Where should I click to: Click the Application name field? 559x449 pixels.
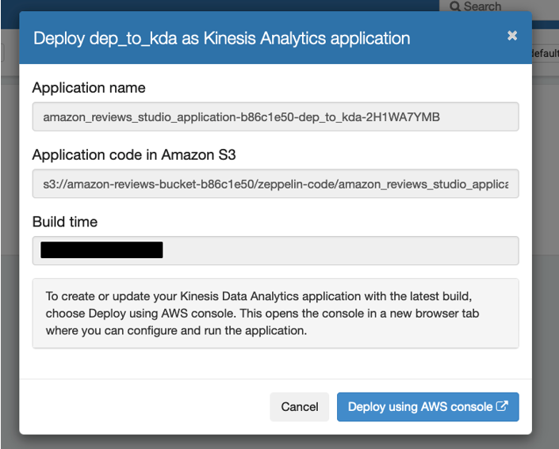click(275, 117)
